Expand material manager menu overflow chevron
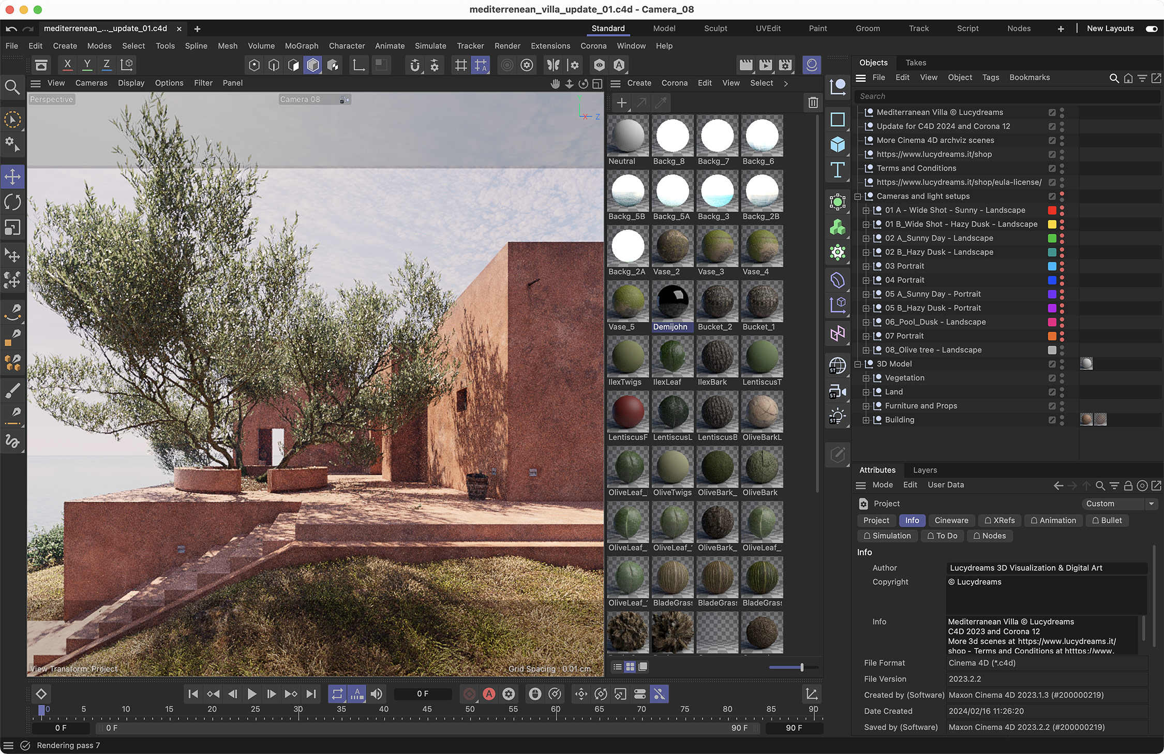This screenshot has width=1164, height=754. click(x=786, y=83)
